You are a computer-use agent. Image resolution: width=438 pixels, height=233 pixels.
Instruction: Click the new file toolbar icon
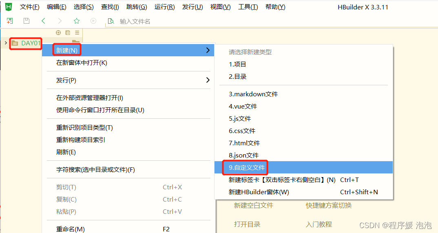click(10, 21)
